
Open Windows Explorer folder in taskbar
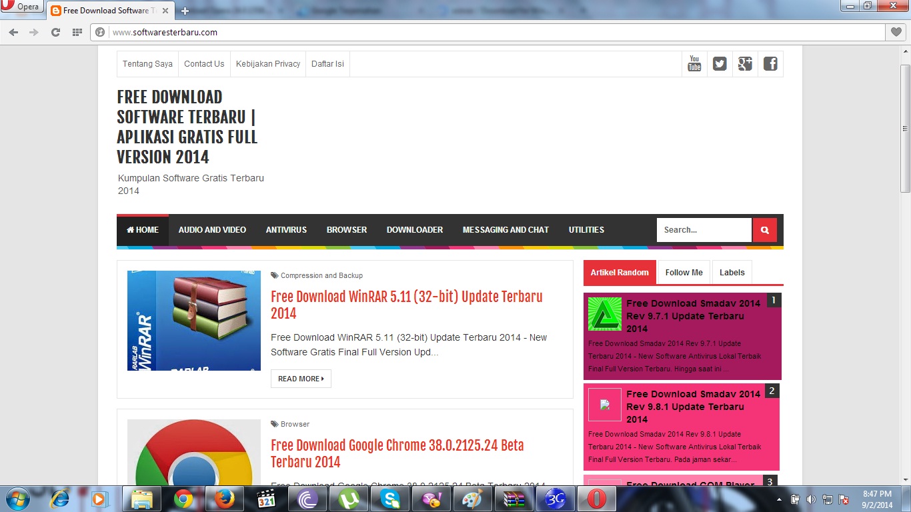coord(143,499)
